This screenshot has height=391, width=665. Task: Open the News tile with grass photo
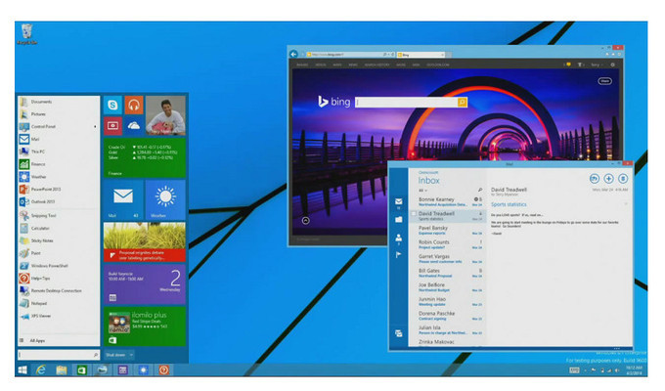point(144,241)
